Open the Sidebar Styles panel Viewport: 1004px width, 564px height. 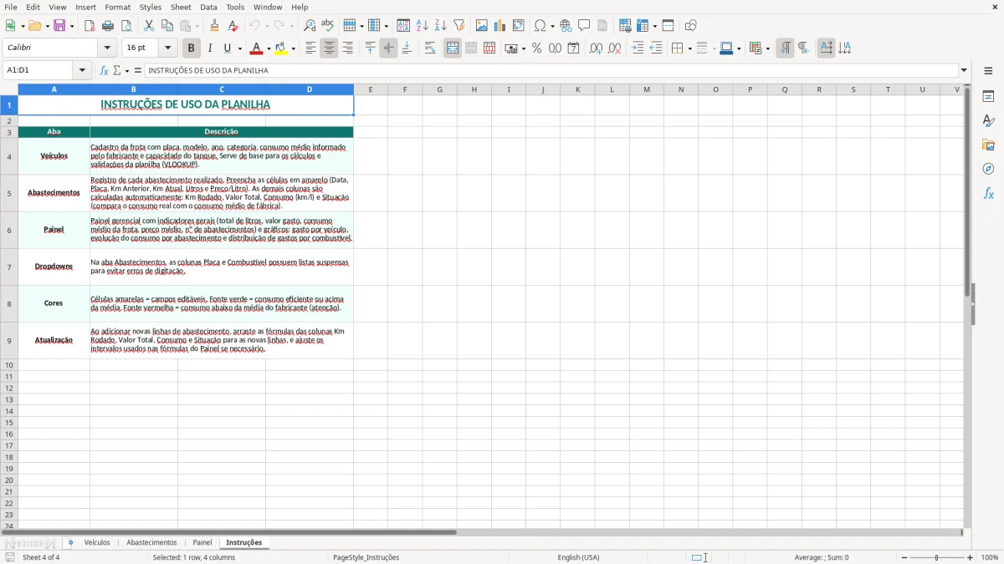988,121
